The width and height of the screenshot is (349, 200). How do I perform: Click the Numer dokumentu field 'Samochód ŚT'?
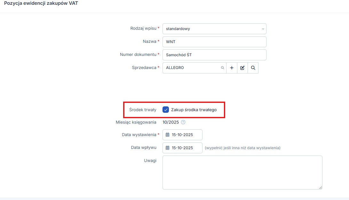coord(214,55)
